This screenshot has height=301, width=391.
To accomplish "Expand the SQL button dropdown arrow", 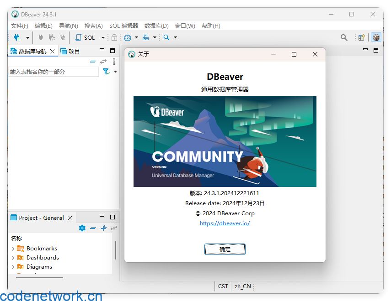I will tap(103, 38).
